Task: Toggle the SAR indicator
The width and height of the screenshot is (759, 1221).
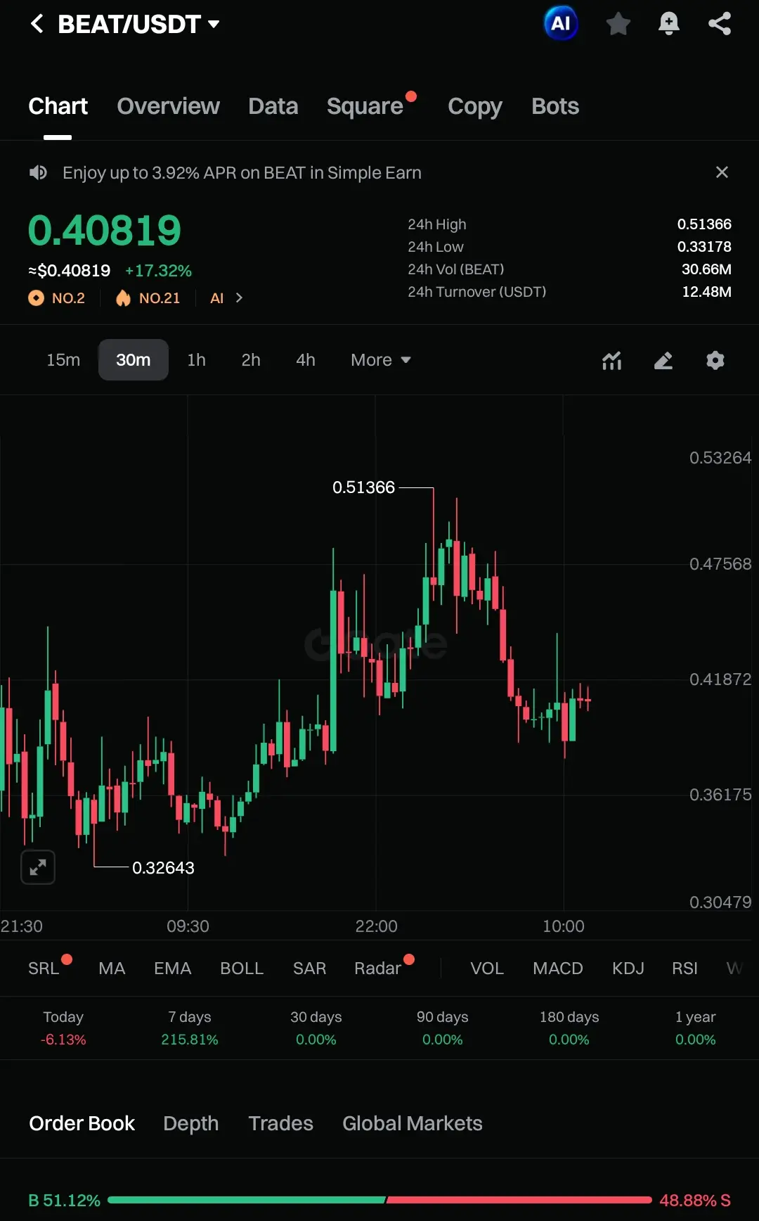Action: (309, 969)
